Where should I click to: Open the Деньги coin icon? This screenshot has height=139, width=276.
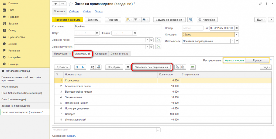click(4, 44)
